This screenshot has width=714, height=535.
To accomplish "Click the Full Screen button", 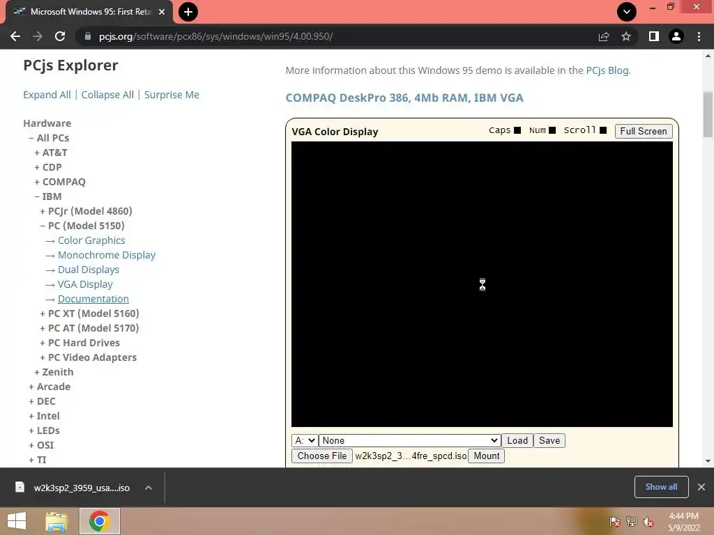I will 644,131.
